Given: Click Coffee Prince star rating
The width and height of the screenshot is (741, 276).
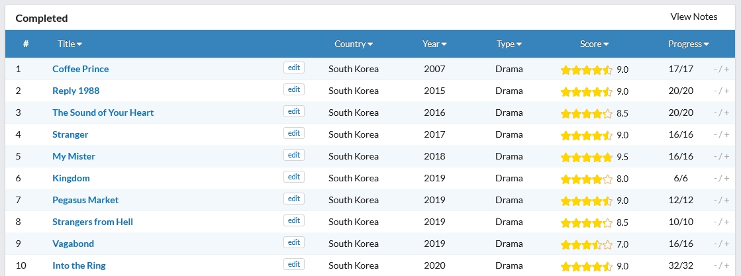Looking at the screenshot, I should coord(587,70).
